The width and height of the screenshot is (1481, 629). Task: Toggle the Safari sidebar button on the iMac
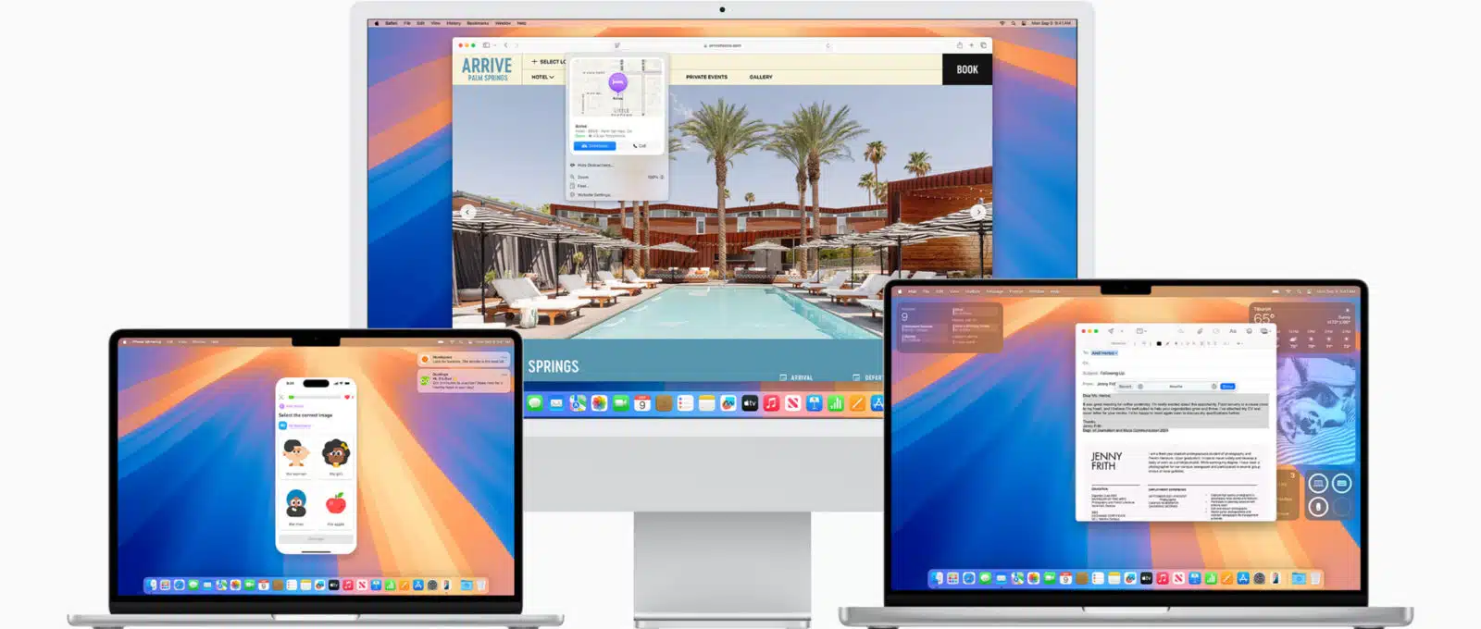[x=486, y=44]
